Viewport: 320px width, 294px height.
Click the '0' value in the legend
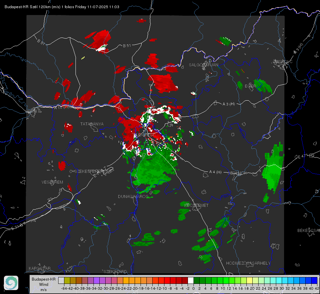[194, 288]
